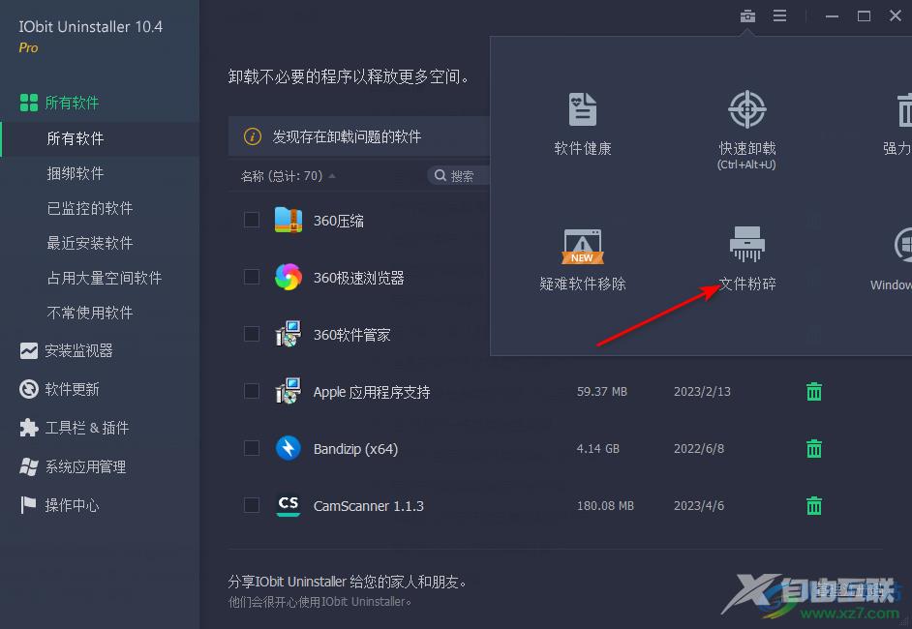Open 捆绑软件 in the sidebar
Screen dimensions: 912x629
point(75,173)
